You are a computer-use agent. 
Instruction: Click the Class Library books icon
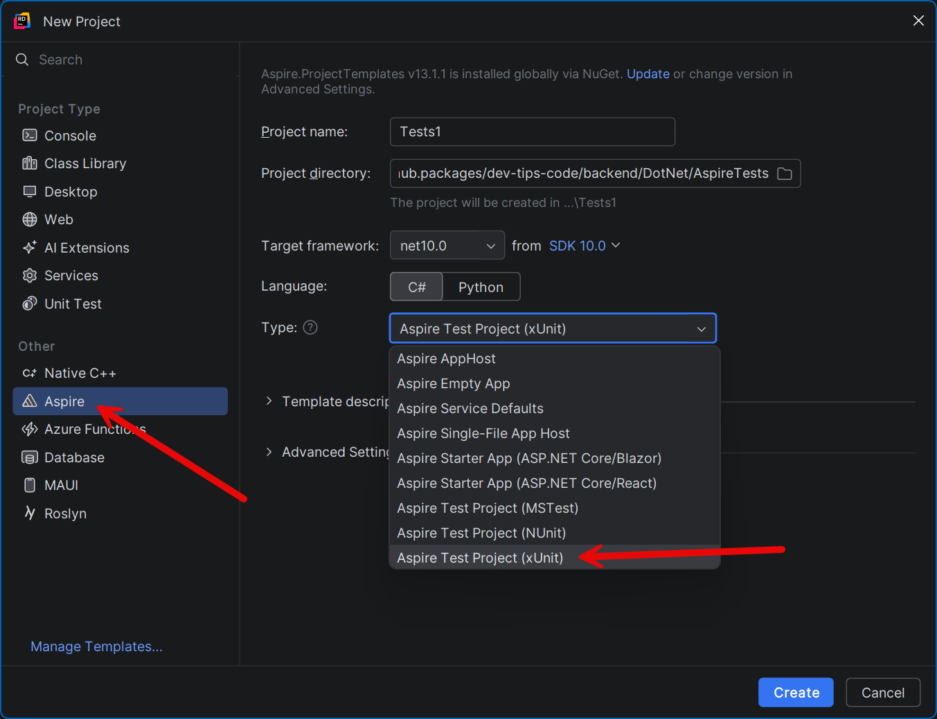[30, 163]
